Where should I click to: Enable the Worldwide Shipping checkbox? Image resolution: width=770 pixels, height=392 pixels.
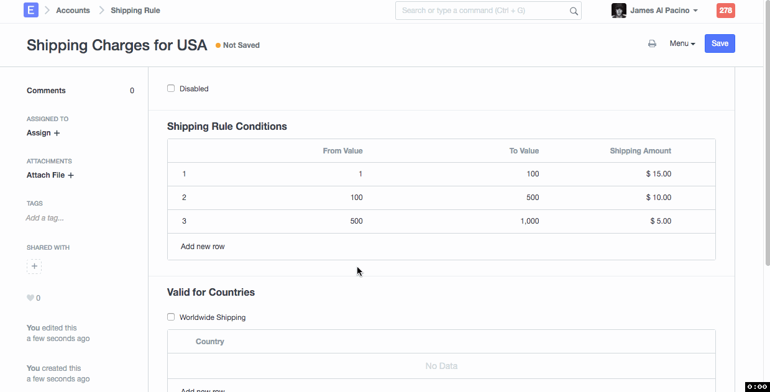click(171, 317)
